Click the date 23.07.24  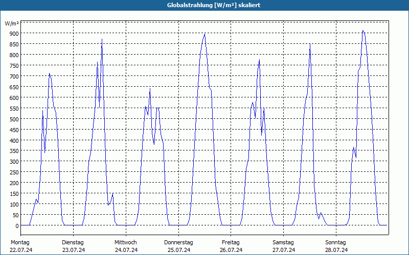74,250
